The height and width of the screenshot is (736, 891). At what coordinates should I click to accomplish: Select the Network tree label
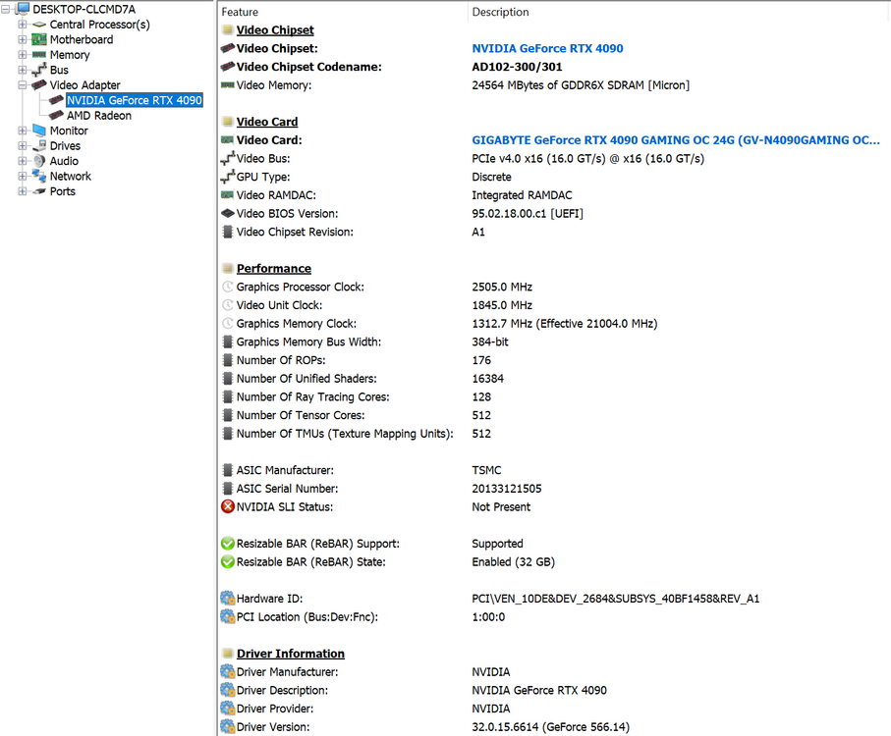71,177
